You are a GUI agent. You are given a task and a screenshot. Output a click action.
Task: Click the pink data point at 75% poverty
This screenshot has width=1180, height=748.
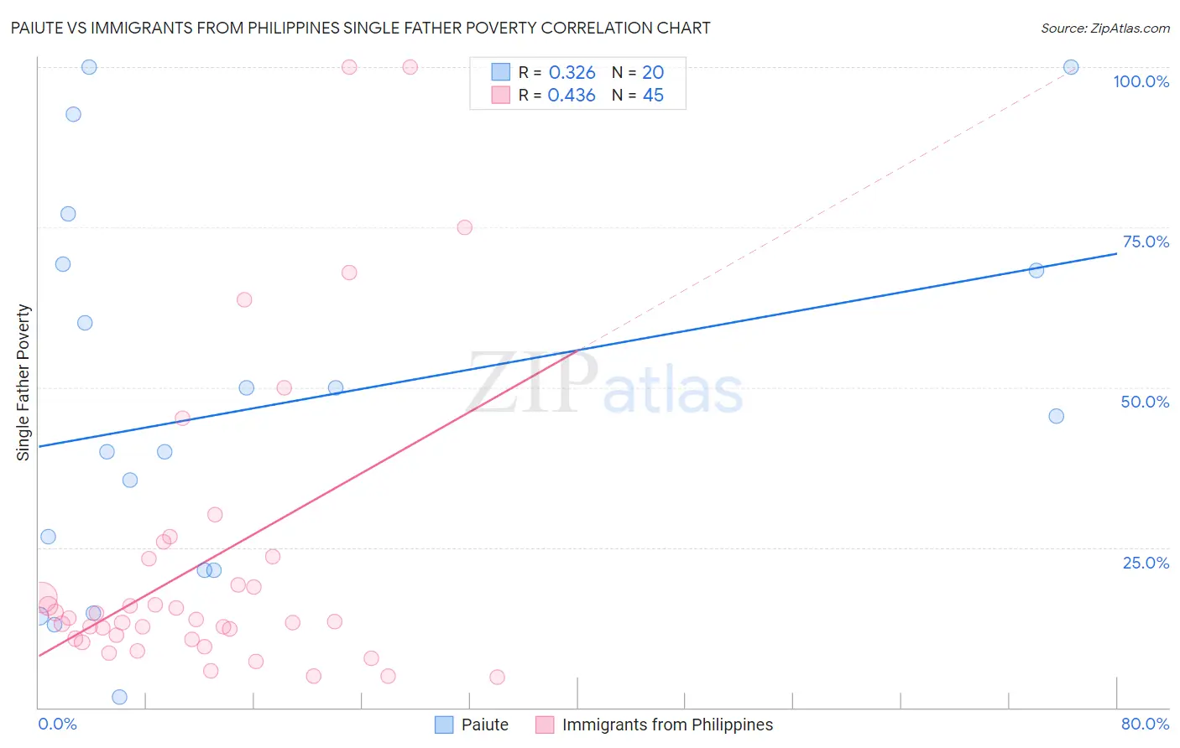(465, 227)
